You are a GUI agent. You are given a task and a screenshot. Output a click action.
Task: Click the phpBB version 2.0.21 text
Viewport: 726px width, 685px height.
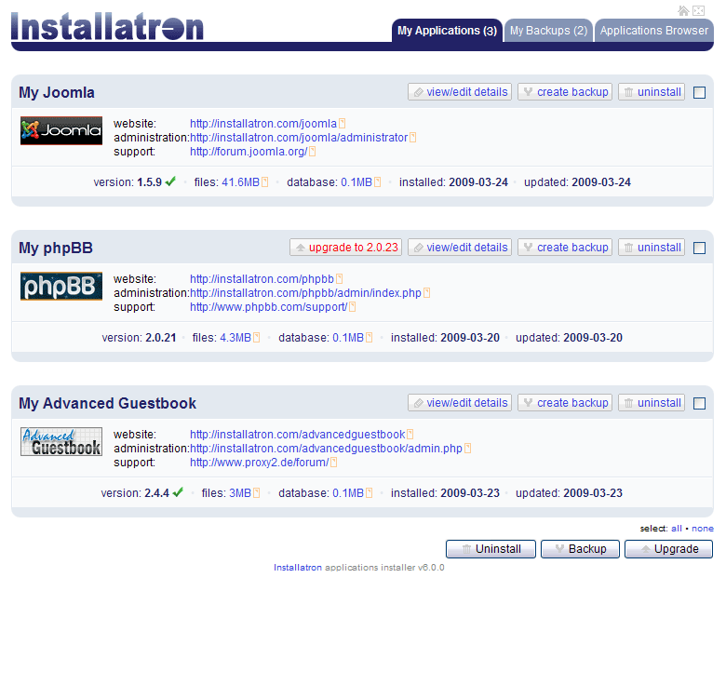pyautogui.click(x=161, y=338)
